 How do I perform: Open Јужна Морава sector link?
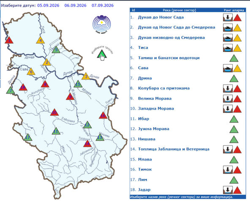(154, 129)
